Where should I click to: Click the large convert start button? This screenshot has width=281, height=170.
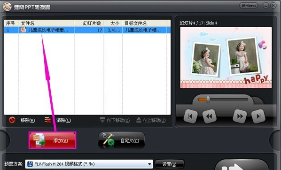click(242, 165)
